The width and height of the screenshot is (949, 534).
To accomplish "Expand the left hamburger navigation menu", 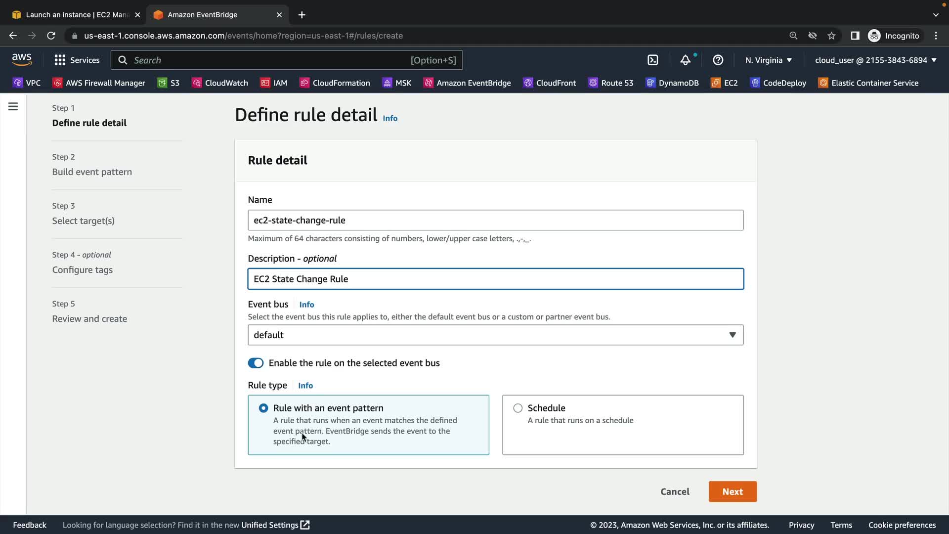I will (13, 107).
